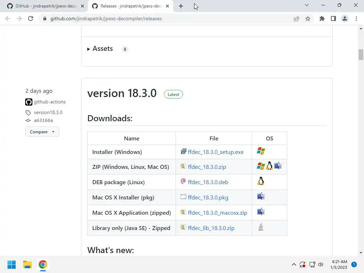Click the OS column header
This screenshot has width=364, height=273.
point(269,139)
